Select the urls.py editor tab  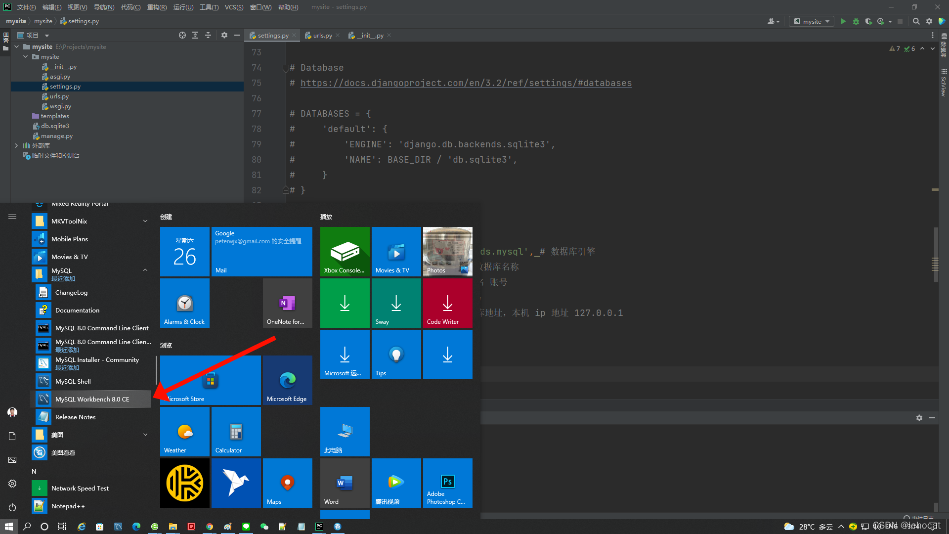[321, 35]
